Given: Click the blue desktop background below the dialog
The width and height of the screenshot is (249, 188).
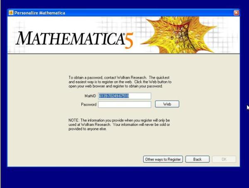Looking at the screenshot, I should pyautogui.click(x=124, y=177).
